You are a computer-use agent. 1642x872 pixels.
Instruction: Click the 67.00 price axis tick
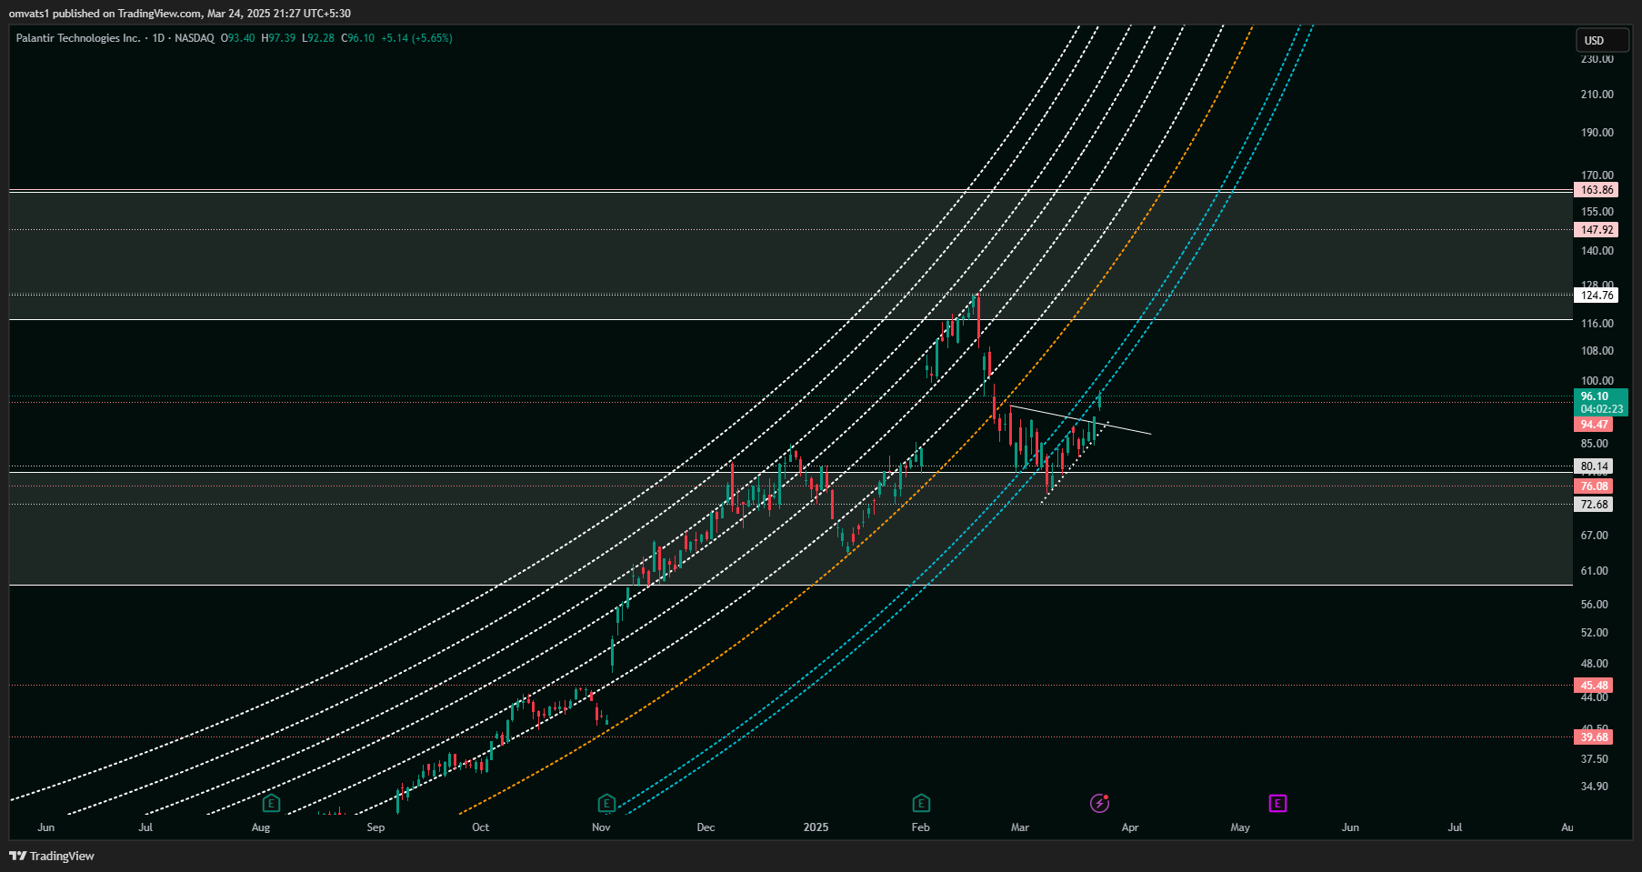(1595, 536)
